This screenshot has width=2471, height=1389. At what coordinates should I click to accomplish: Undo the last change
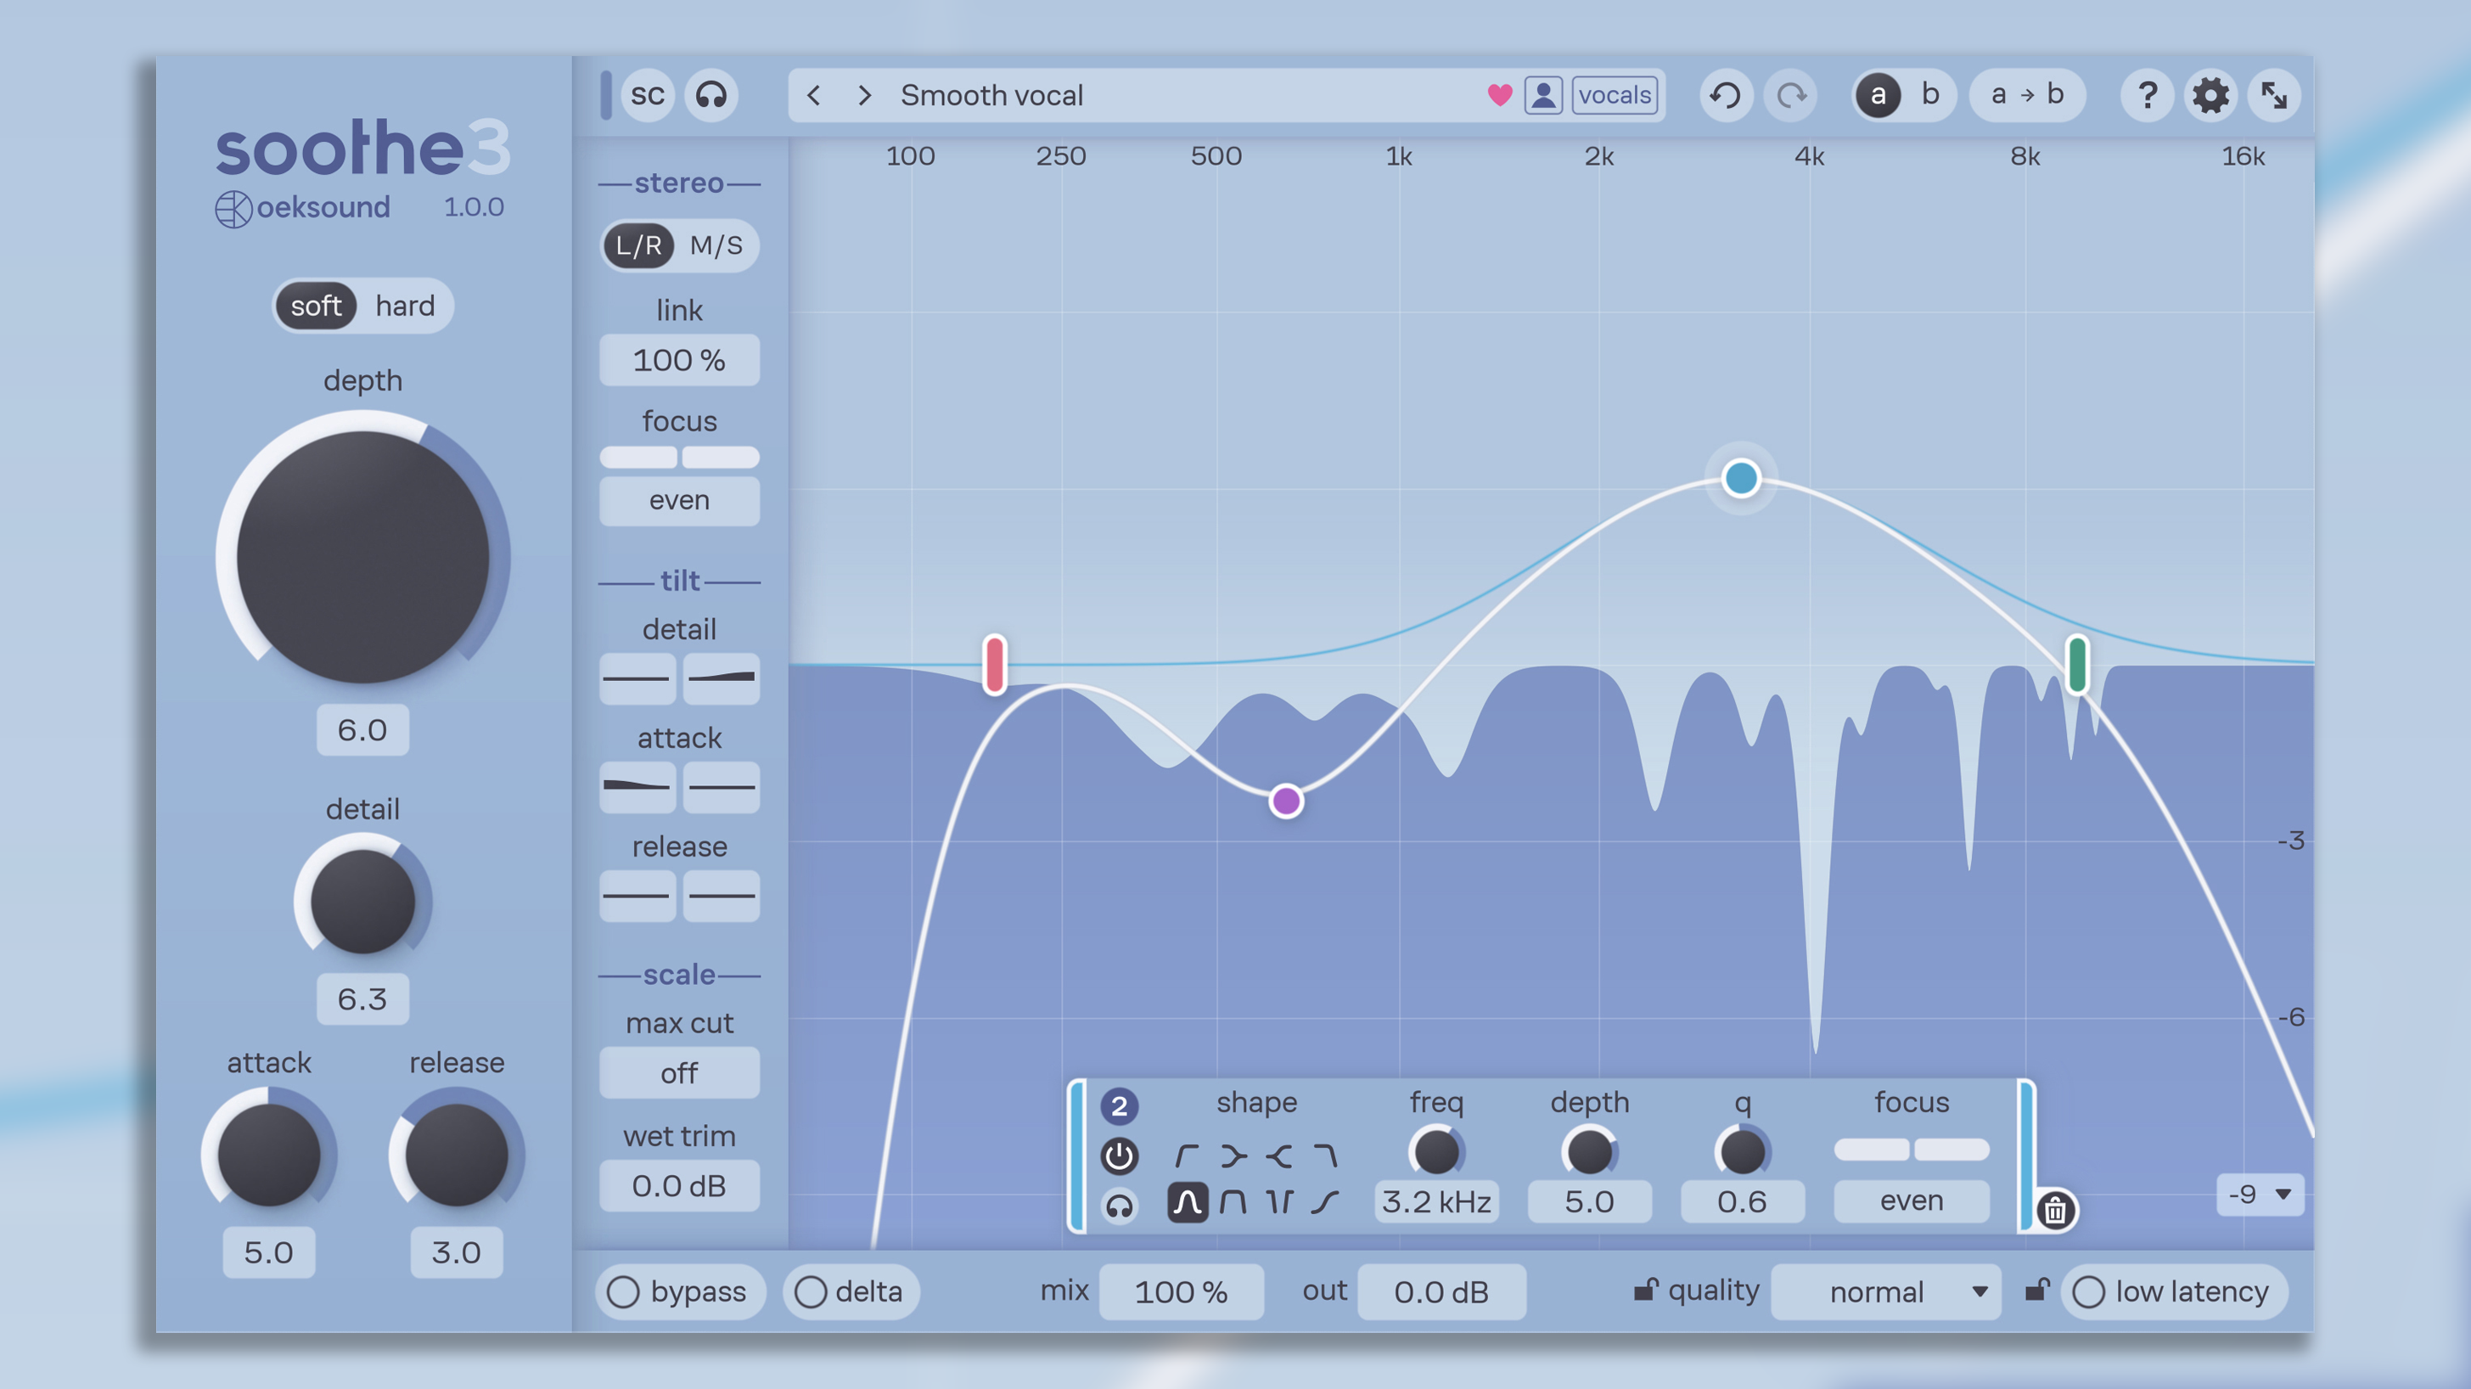point(1726,95)
